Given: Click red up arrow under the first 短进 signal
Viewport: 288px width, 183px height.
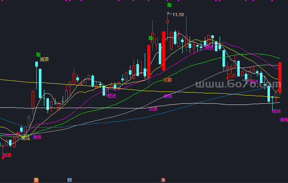Looking at the screenshot, I should 3,158.
